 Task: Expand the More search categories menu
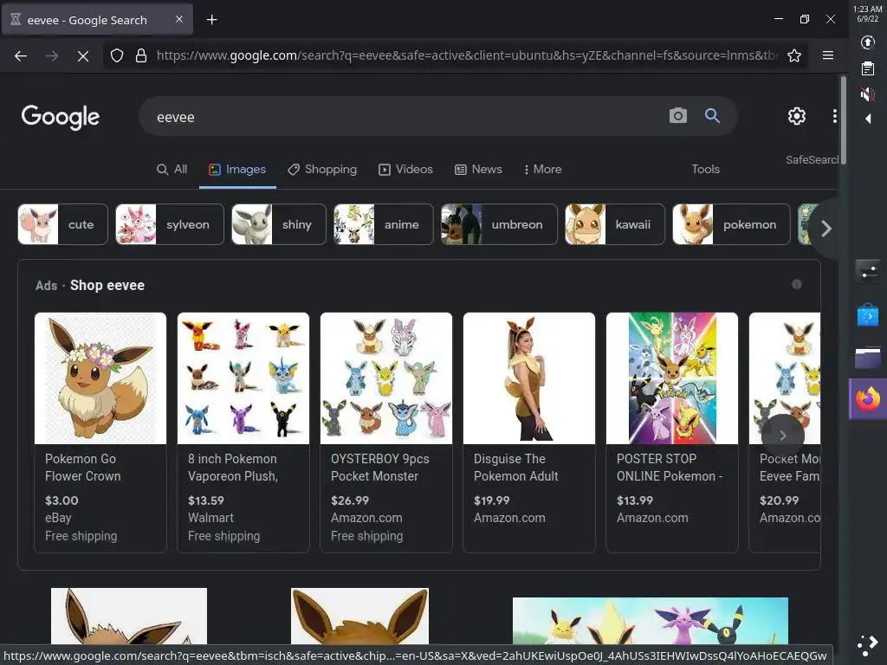tap(542, 169)
